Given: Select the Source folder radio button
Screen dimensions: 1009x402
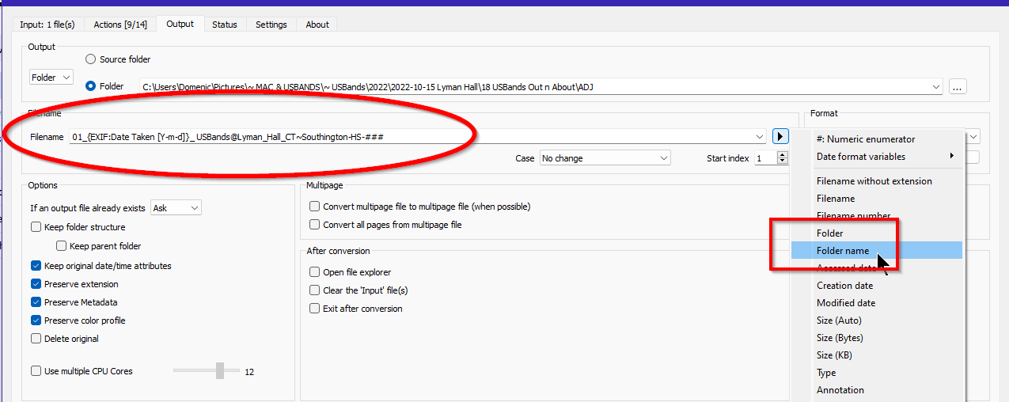Looking at the screenshot, I should (x=91, y=59).
